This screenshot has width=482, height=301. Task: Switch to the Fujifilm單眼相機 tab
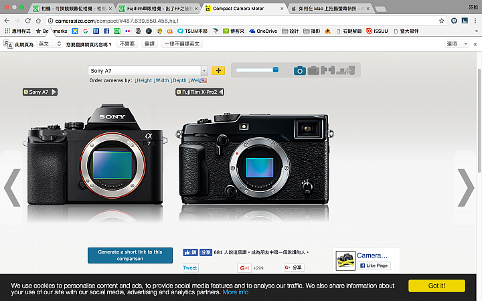coord(158,9)
